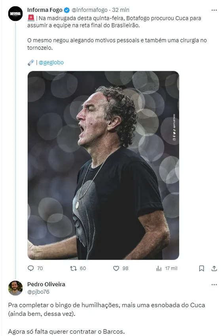Like the Informa Fogo tweet with the heart

[116, 268]
